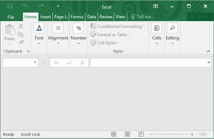Image resolution: width=214 pixels, height=139 pixels.
Task: Click the Scroll Lock status indicator
Action: point(31,134)
